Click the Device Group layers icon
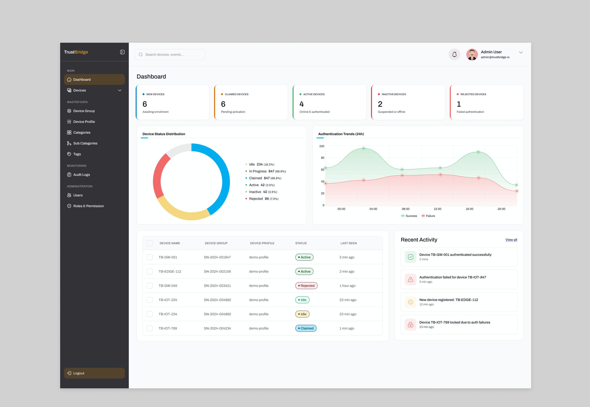The height and width of the screenshot is (407, 590). [69, 111]
